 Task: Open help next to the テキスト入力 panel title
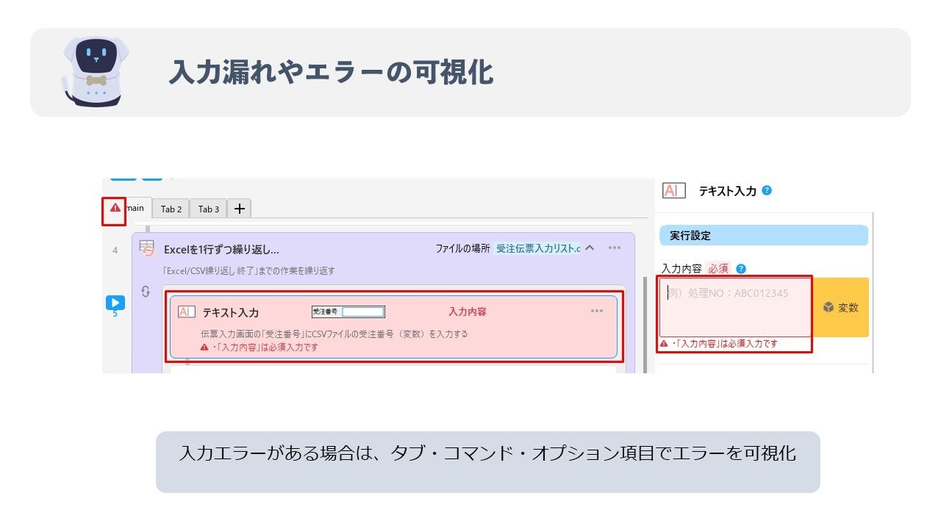[x=767, y=190]
